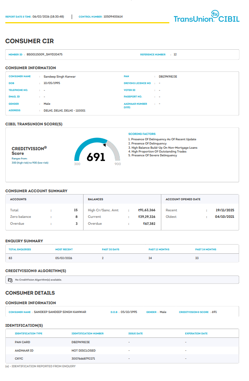Select the control number 10509400614
Image resolution: width=249 pixels, height=381 pixels.
[x=113, y=17]
